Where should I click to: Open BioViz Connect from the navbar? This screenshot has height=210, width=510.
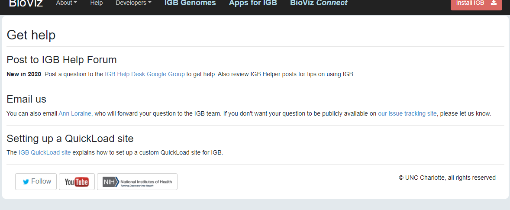[319, 3]
